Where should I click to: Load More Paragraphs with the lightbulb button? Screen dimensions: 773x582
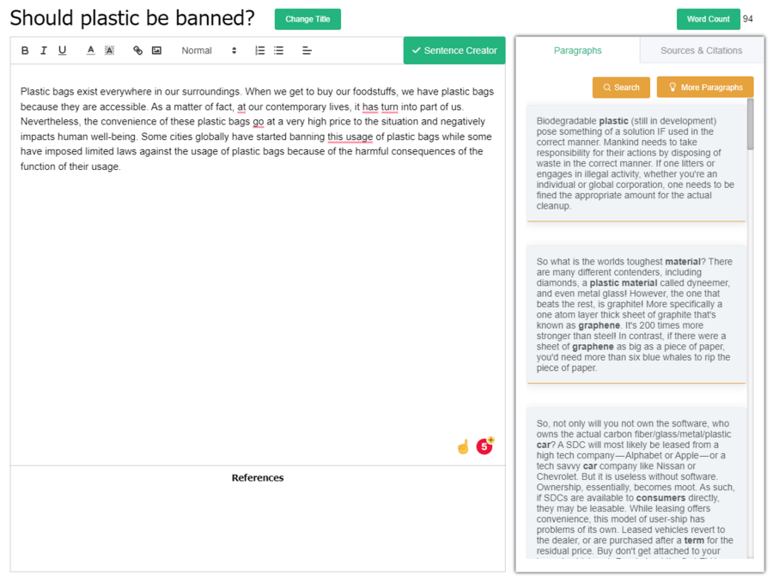(x=705, y=88)
